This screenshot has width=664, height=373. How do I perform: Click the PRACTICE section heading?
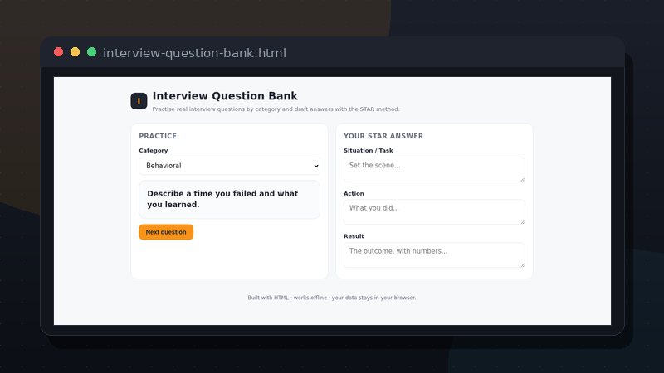(158, 136)
